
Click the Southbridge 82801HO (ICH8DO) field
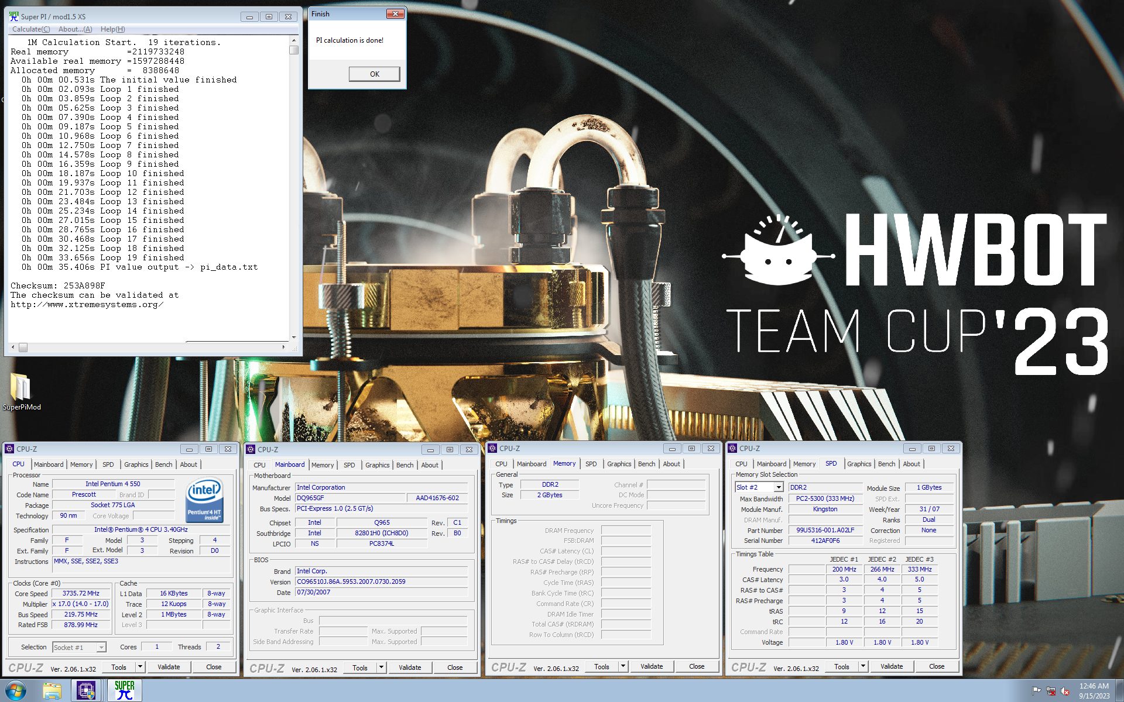pos(382,533)
